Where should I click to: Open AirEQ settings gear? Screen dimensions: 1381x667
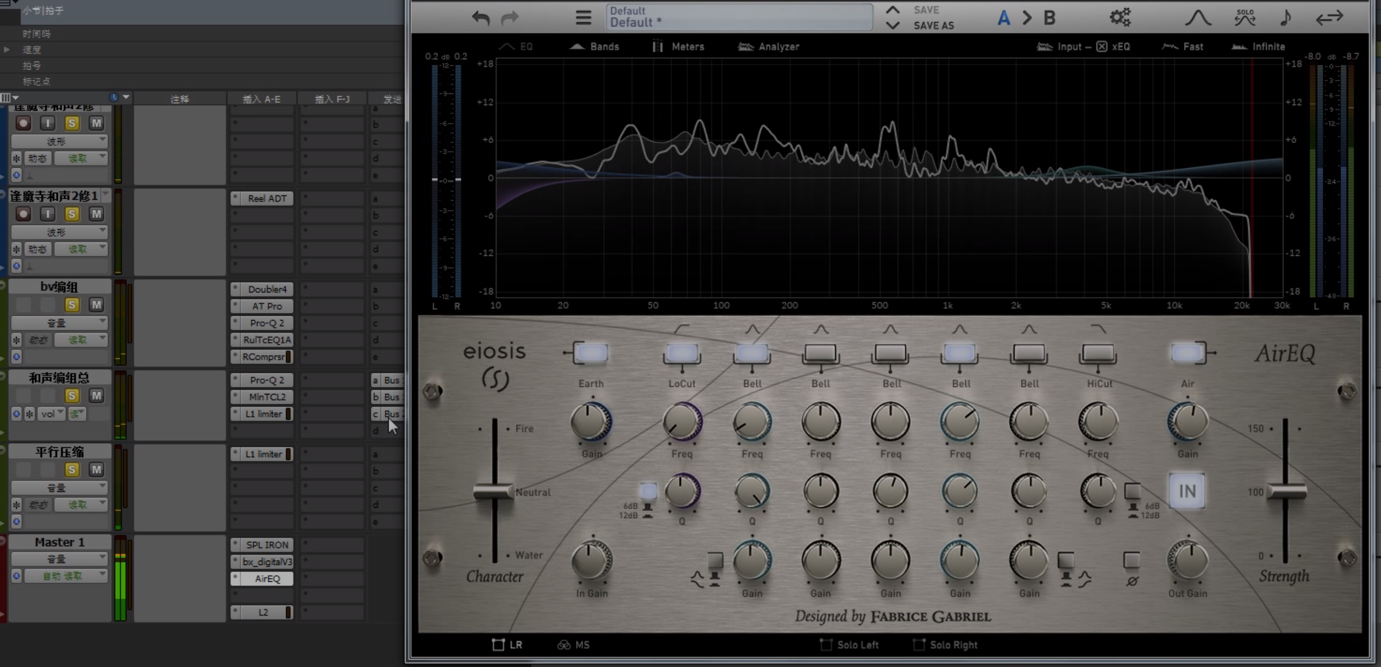coord(1120,17)
